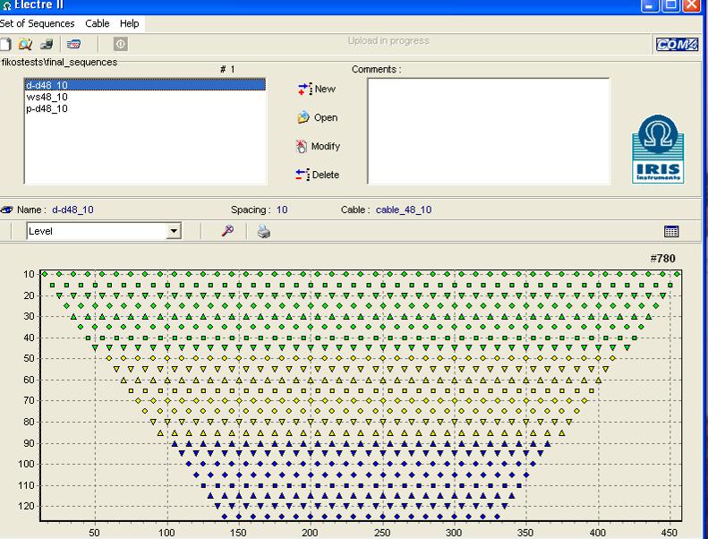Click the eye icon beside Name
708x539 pixels.
click(6, 210)
